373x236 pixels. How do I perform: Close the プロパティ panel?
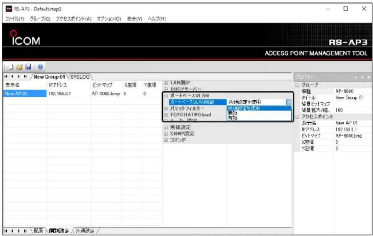369,77
